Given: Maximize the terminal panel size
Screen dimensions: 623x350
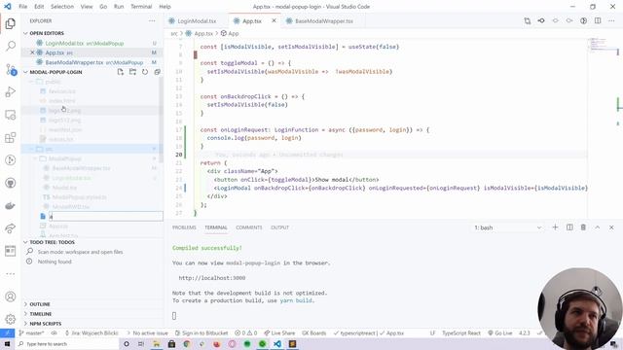Looking at the screenshot, I should pos(597,227).
